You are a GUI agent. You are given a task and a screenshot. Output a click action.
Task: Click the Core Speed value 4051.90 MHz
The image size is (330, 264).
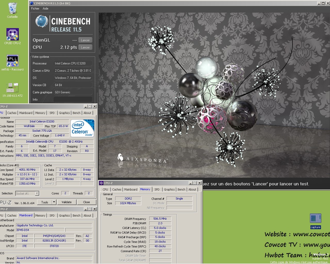27,170
